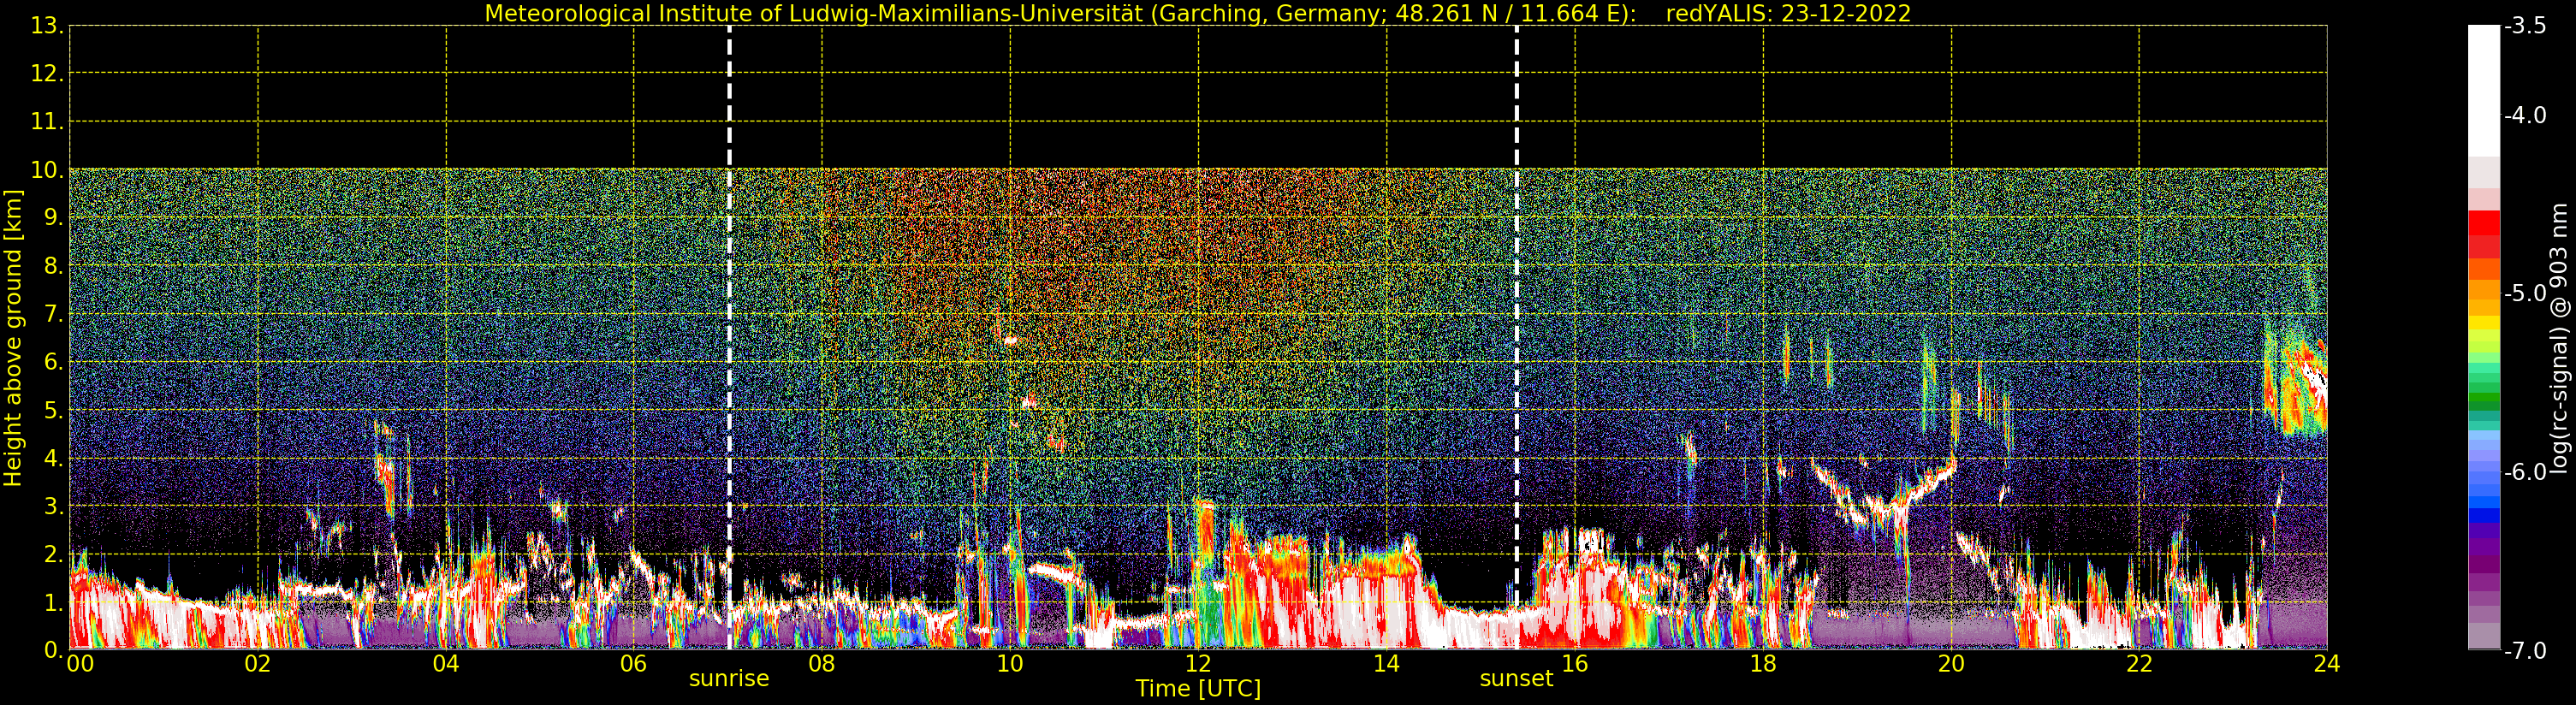Click the '10.' height tick label
Screen dimensions: 2576x705
point(48,170)
